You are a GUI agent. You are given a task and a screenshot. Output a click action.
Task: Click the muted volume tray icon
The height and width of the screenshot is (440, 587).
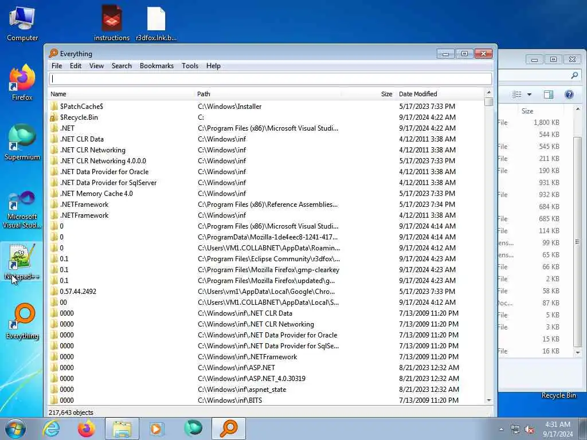coord(529,430)
